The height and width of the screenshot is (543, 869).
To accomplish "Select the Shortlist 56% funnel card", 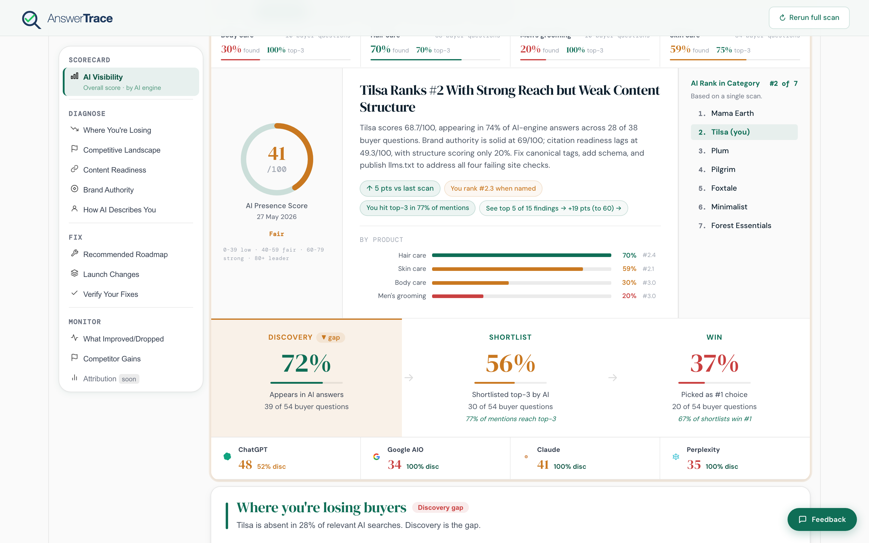I will pos(510,377).
